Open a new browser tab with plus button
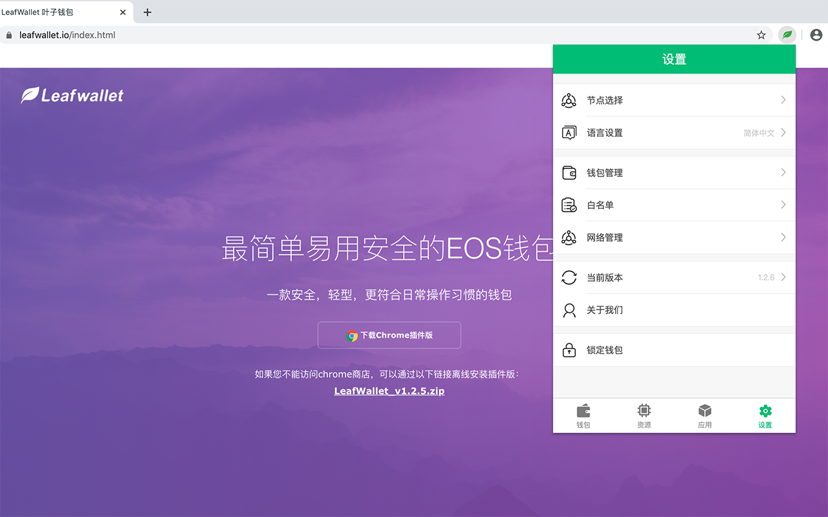Viewport: 828px width, 517px height. [x=147, y=12]
